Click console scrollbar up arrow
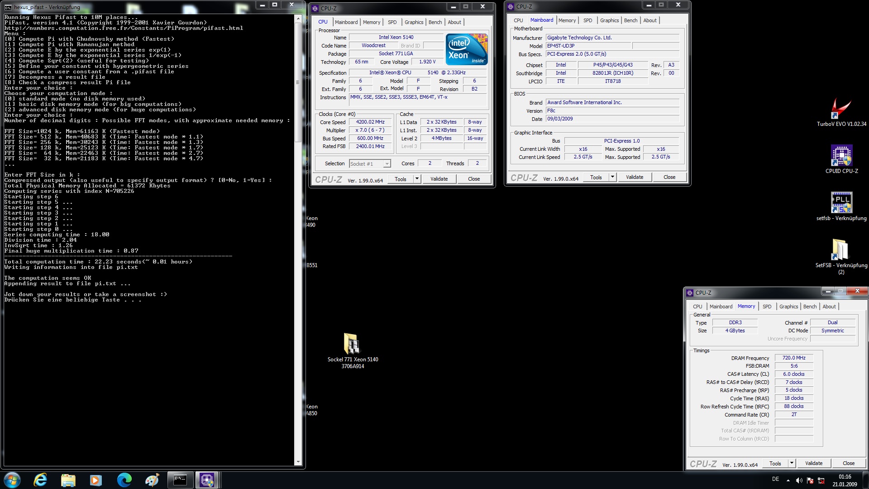869x489 pixels. (x=298, y=19)
